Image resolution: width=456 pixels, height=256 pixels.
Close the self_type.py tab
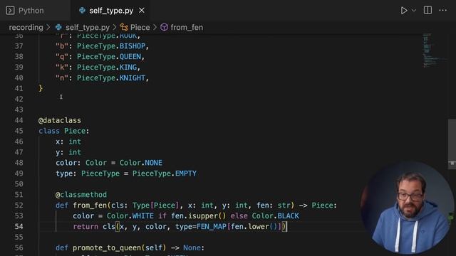[x=142, y=11]
